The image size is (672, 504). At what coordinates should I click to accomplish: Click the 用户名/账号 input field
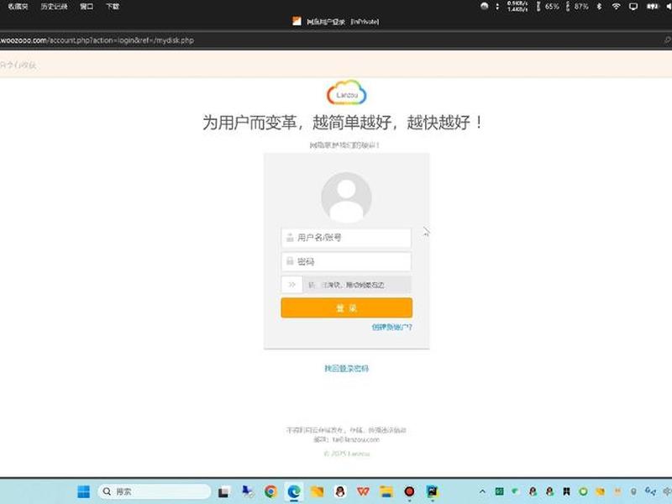pyautogui.click(x=346, y=238)
